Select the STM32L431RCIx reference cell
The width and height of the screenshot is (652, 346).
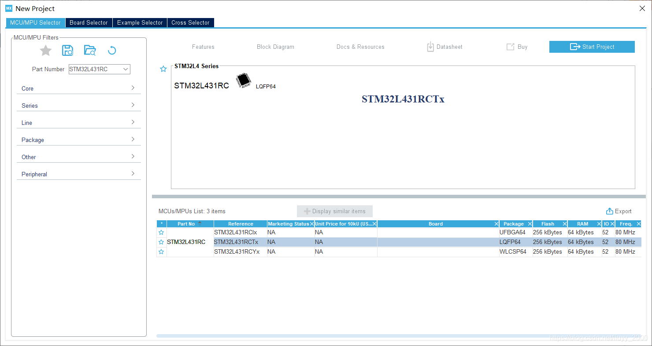(240, 232)
